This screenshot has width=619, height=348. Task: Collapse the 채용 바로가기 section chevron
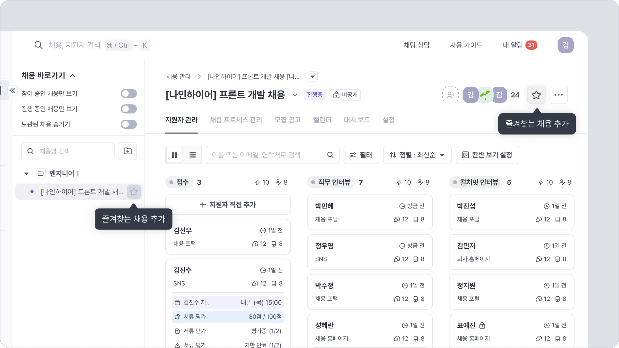[73, 75]
